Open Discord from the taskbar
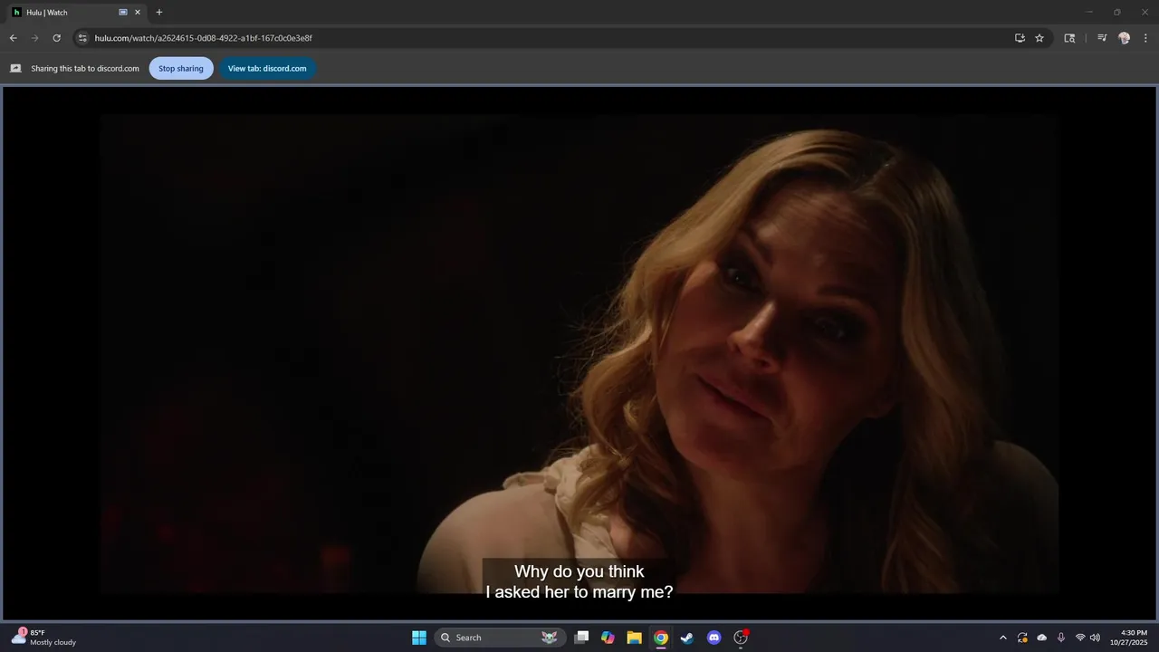 (714, 638)
